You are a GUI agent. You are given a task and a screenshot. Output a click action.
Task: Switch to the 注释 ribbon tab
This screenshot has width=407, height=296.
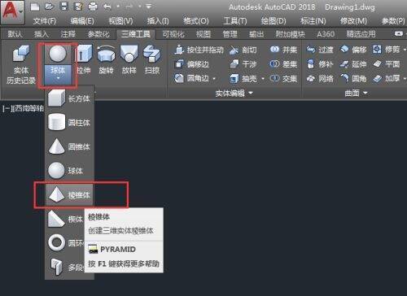(x=68, y=34)
